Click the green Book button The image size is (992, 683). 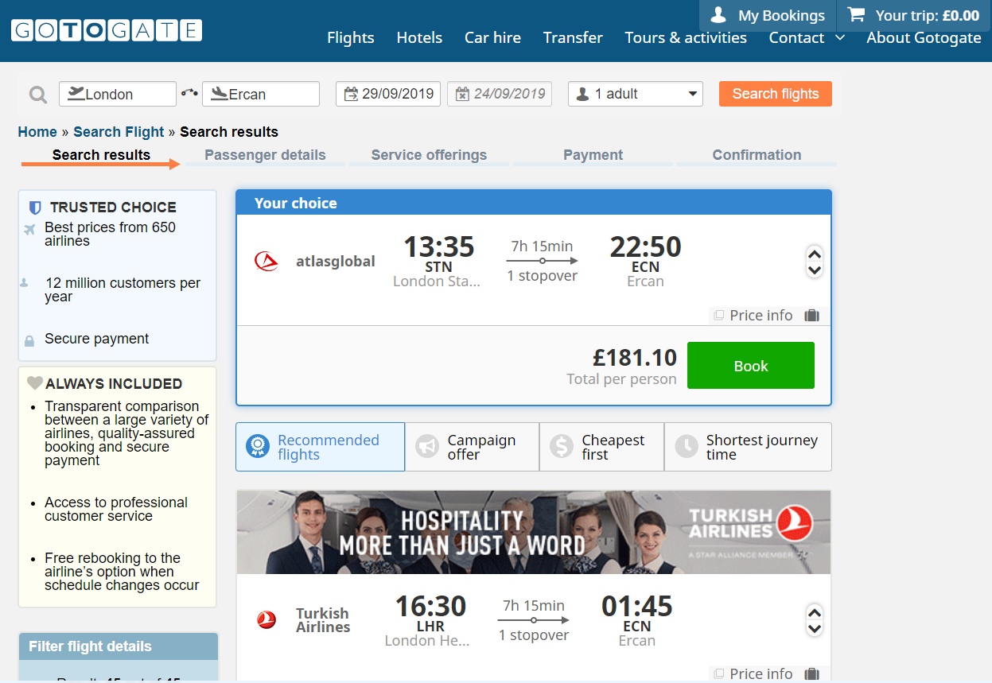[x=750, y=366]
